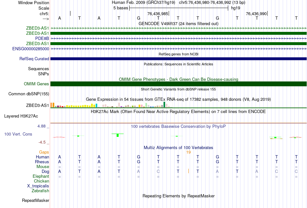
Task: Click the 5 bases scale bar label
Action: 121,8
